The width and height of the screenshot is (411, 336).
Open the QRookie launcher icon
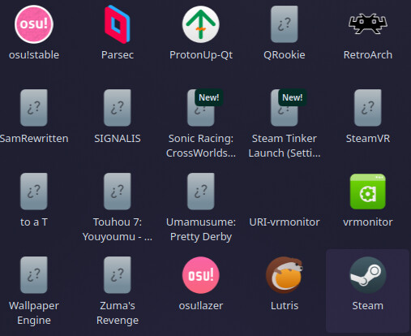(285, 24)
